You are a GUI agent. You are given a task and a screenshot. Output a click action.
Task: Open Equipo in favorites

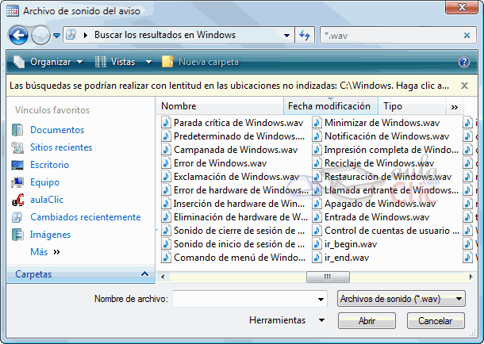coord(44,182)
